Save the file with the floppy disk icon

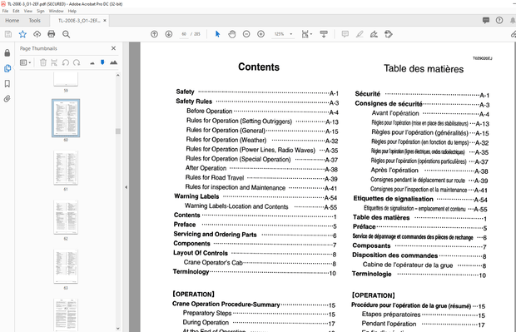8,34
